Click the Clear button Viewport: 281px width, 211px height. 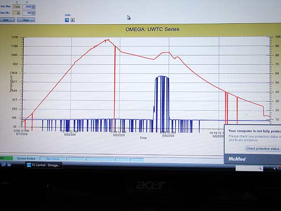point(26,20)
